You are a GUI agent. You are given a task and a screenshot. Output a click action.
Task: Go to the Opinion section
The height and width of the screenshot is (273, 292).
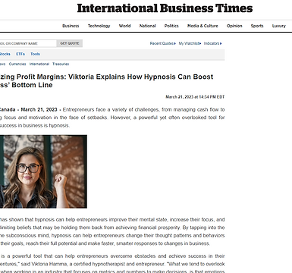pyautogui.click(x=234, y=26)
